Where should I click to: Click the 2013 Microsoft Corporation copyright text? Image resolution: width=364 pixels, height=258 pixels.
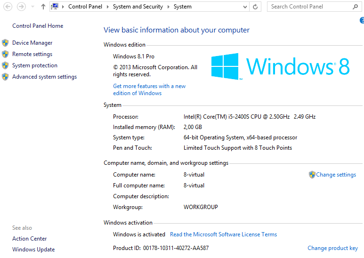coord(155,71)
